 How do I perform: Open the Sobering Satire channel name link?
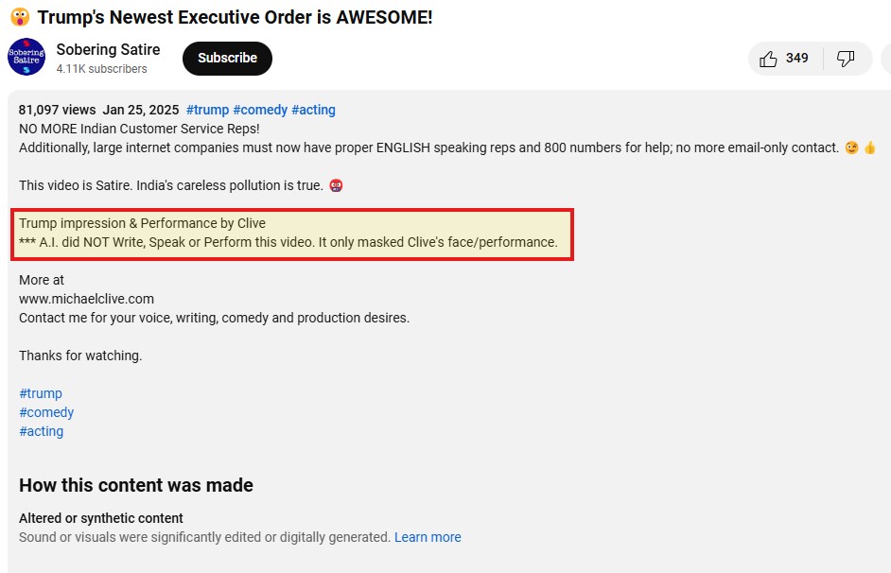[108, 49]
